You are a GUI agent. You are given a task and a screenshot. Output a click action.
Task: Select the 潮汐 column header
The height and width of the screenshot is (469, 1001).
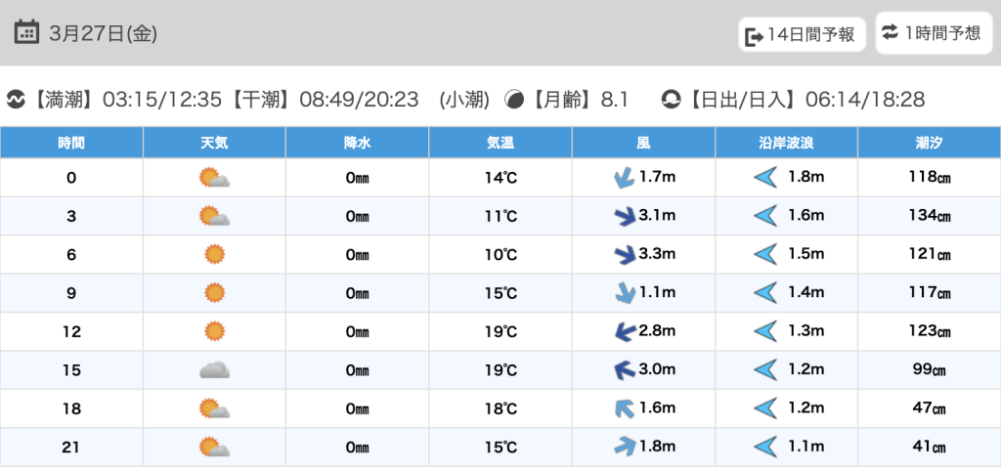[x=929, y=143]
